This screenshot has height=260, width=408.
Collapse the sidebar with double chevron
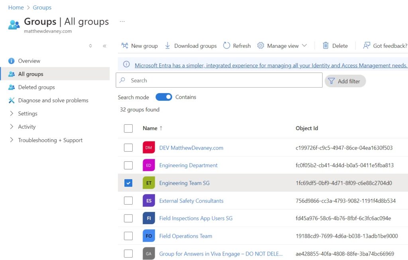point(104,46)
